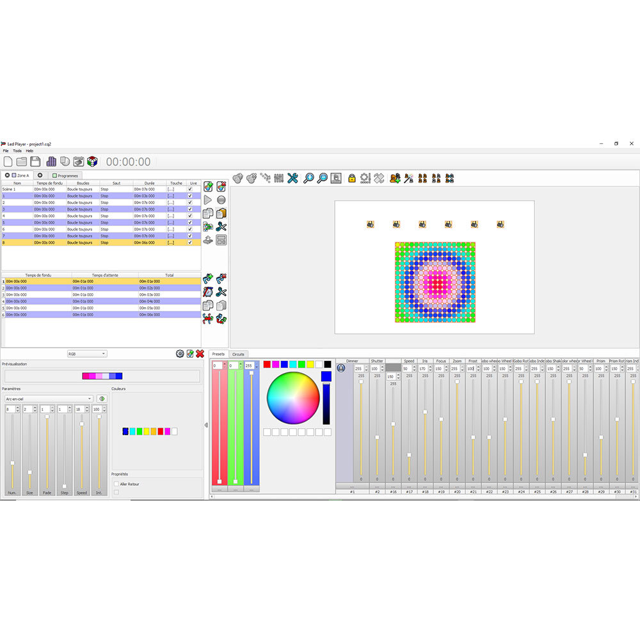This screenshot has height=640, width=640.
Task: Click the Save floppy disk icon
Action: pyautogui.click(x=36, y=162)
